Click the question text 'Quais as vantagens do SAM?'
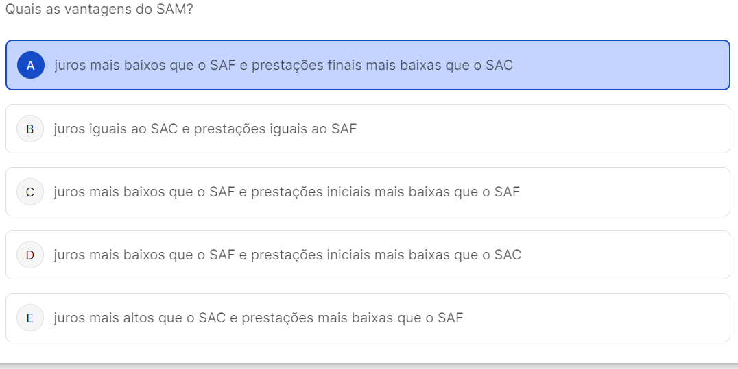 click(x=99, y=12)
